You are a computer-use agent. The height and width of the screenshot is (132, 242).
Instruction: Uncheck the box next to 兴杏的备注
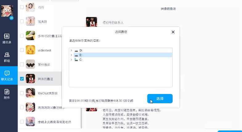tap(22, 79)
